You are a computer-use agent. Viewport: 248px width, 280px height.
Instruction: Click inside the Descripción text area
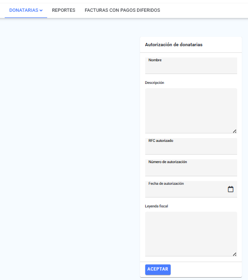tap(191, 111)
